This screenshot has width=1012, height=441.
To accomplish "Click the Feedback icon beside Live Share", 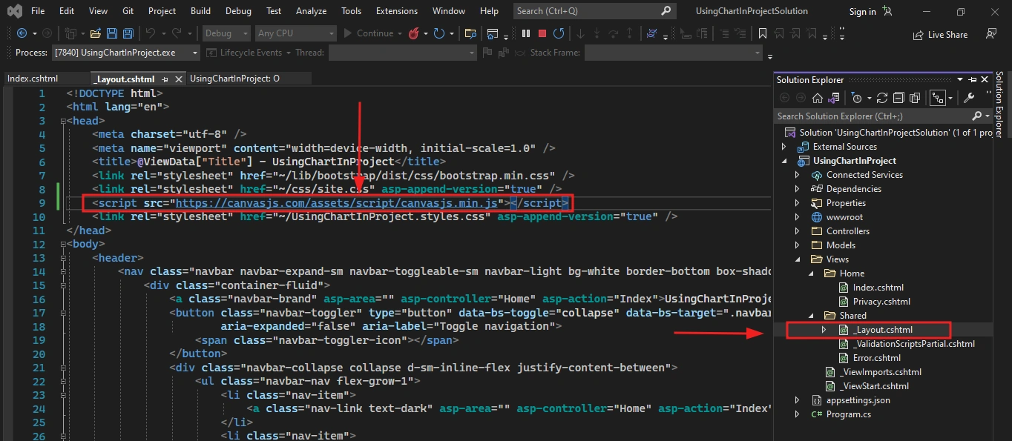I will point(991,34).
